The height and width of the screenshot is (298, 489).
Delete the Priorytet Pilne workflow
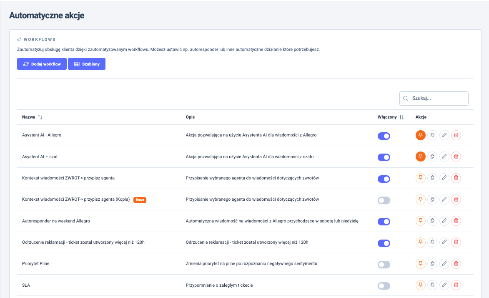click(456, 264)
